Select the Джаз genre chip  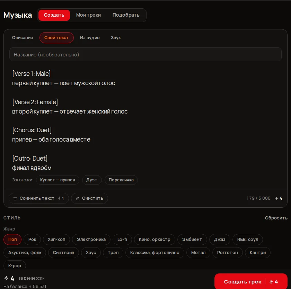tap(220, 239)
